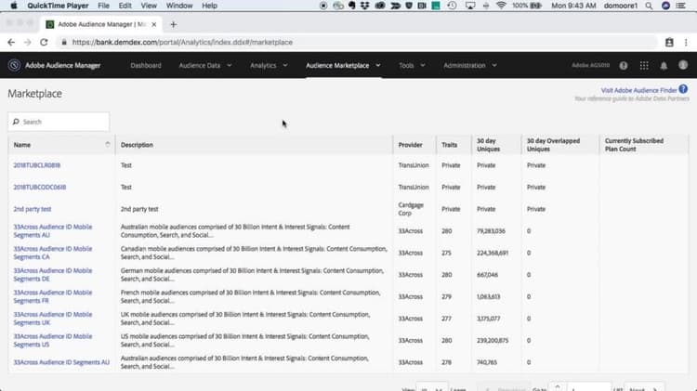Visit Adobe Audience Finder link
Screen dimensions: 697x391
coord(638,90)
